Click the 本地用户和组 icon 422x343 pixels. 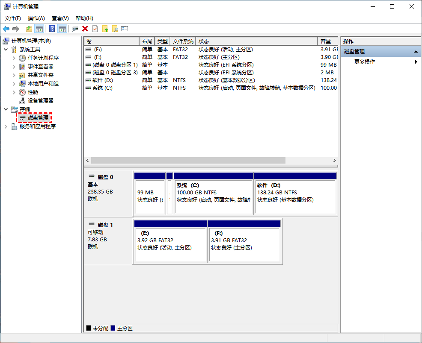(x=22, y=84)
